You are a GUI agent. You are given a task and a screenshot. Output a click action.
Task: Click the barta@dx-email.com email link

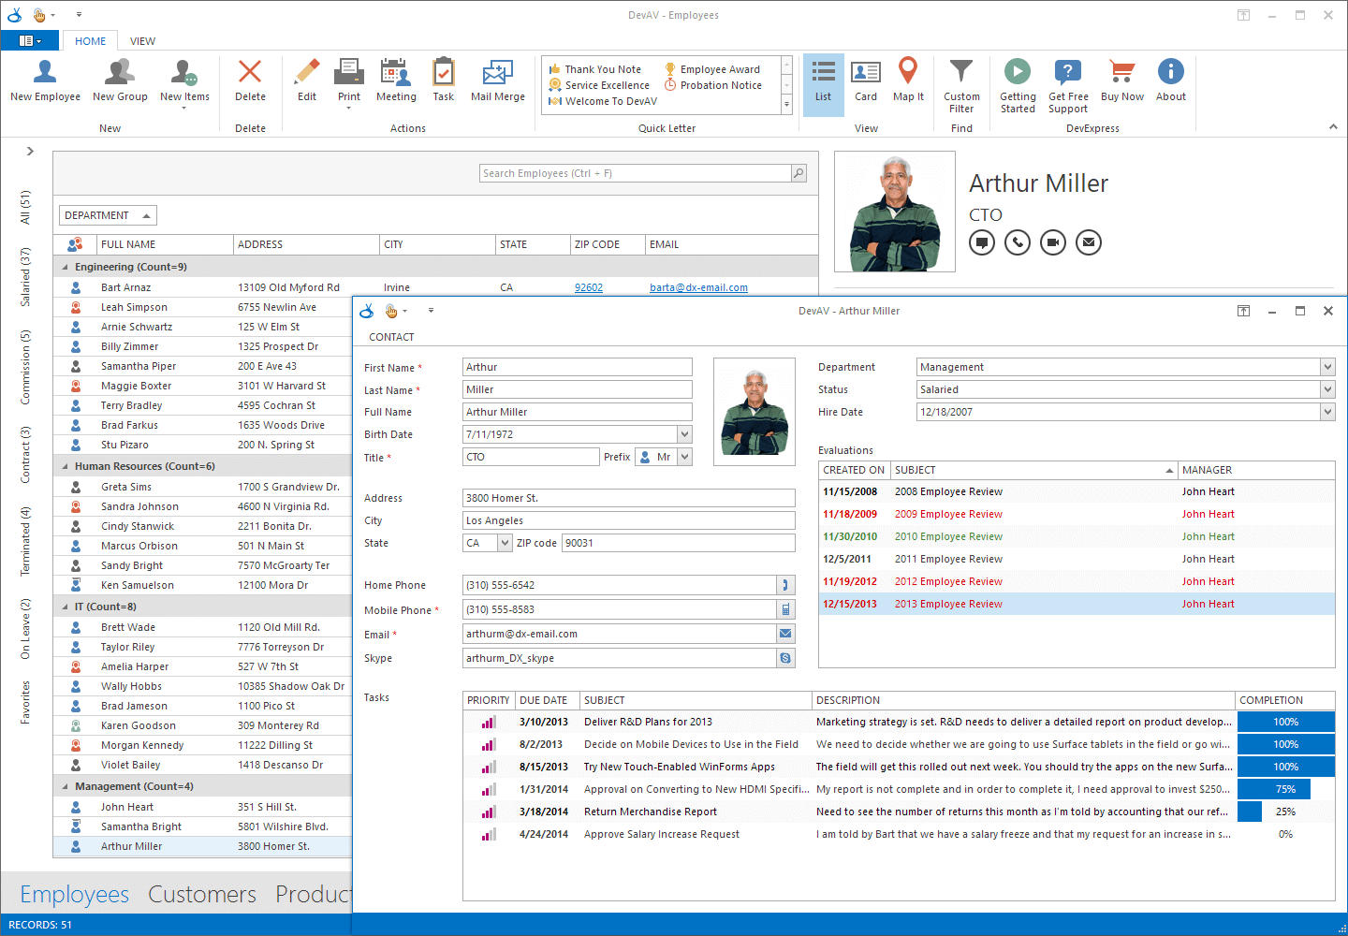click(698, 287)
